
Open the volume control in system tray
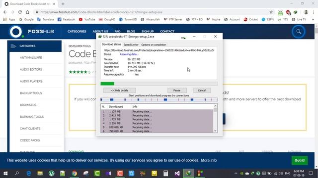[x=281, y=174]
